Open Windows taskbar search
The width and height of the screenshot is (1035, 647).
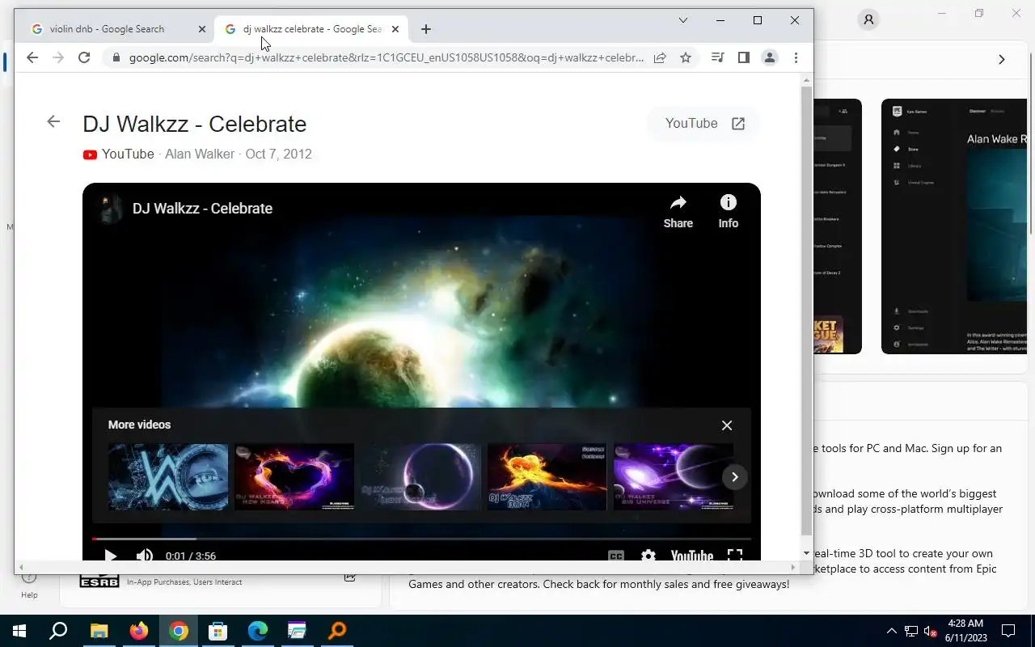(x=58, y=631)
